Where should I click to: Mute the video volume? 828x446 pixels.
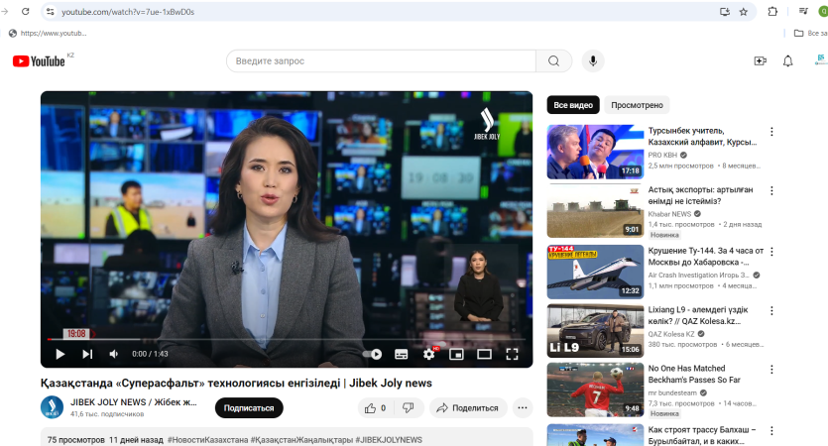click(113, 354)
